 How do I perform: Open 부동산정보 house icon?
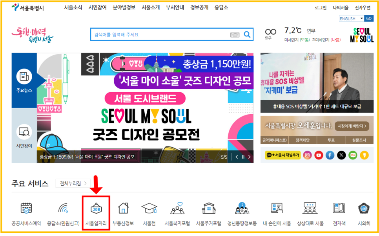point(123,208)
